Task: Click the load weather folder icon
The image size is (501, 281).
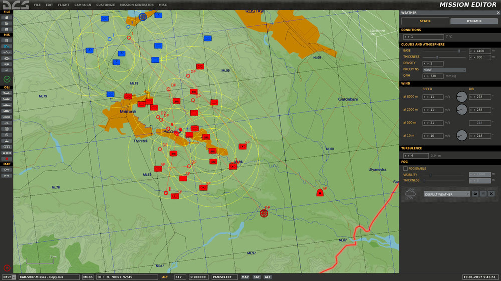Action: (x=475, y=194)
